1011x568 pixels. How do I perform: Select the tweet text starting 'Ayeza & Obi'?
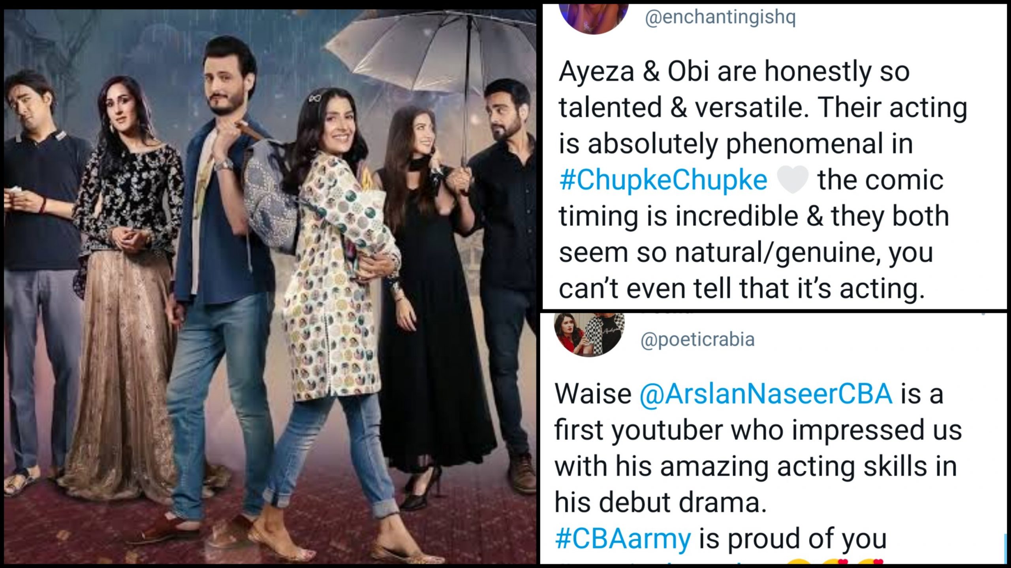[763, 180]
